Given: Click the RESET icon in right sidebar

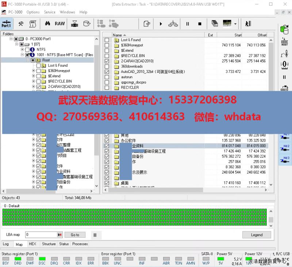Looking at the screenshot, I should 284,41.
